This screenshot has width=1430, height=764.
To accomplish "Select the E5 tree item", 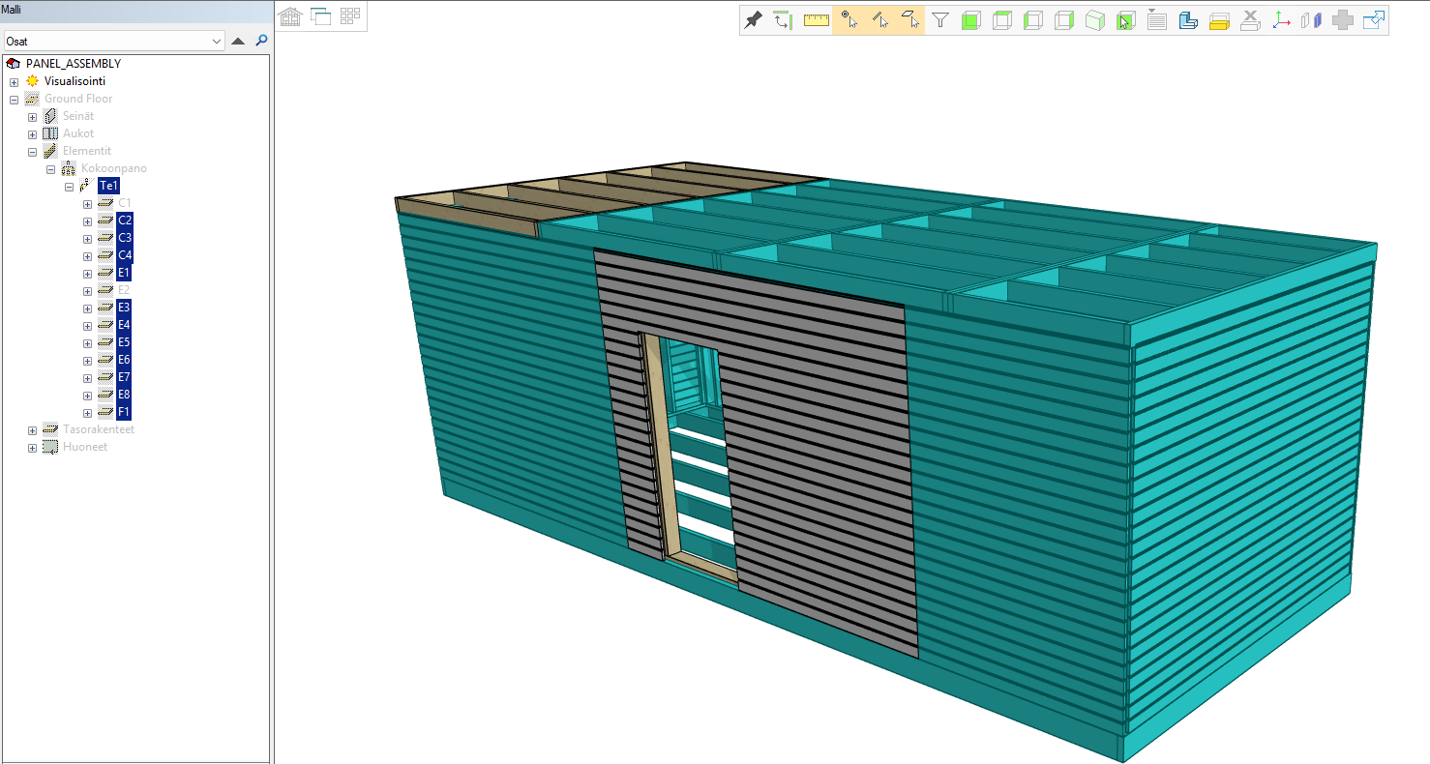I will click(x=124, y=342).
